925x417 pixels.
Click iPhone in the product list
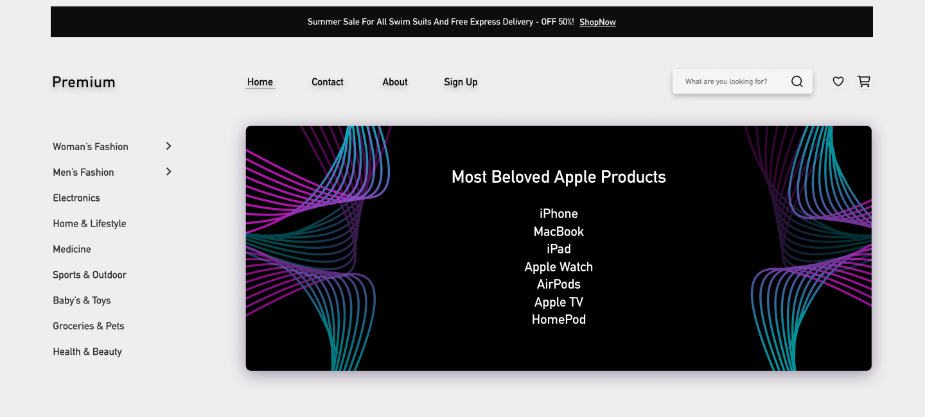pyautogui.click(x=559, y=214)
